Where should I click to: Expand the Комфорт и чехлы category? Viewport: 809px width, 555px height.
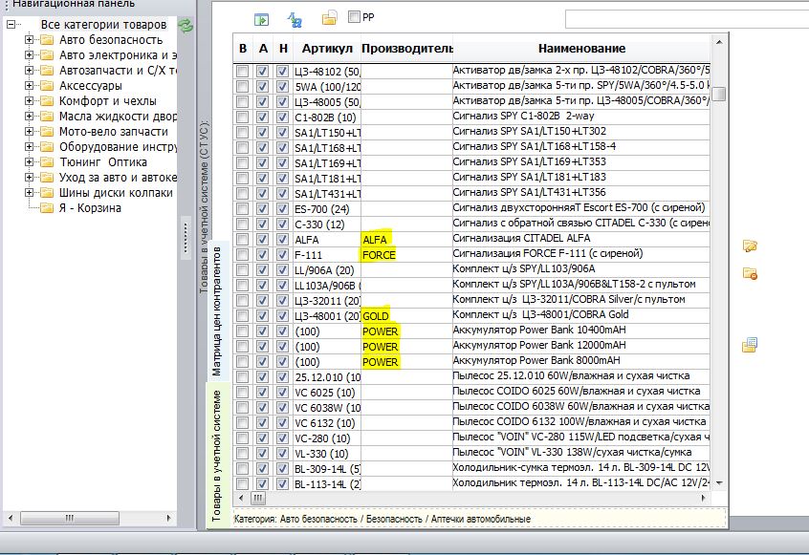click(29, 101)
